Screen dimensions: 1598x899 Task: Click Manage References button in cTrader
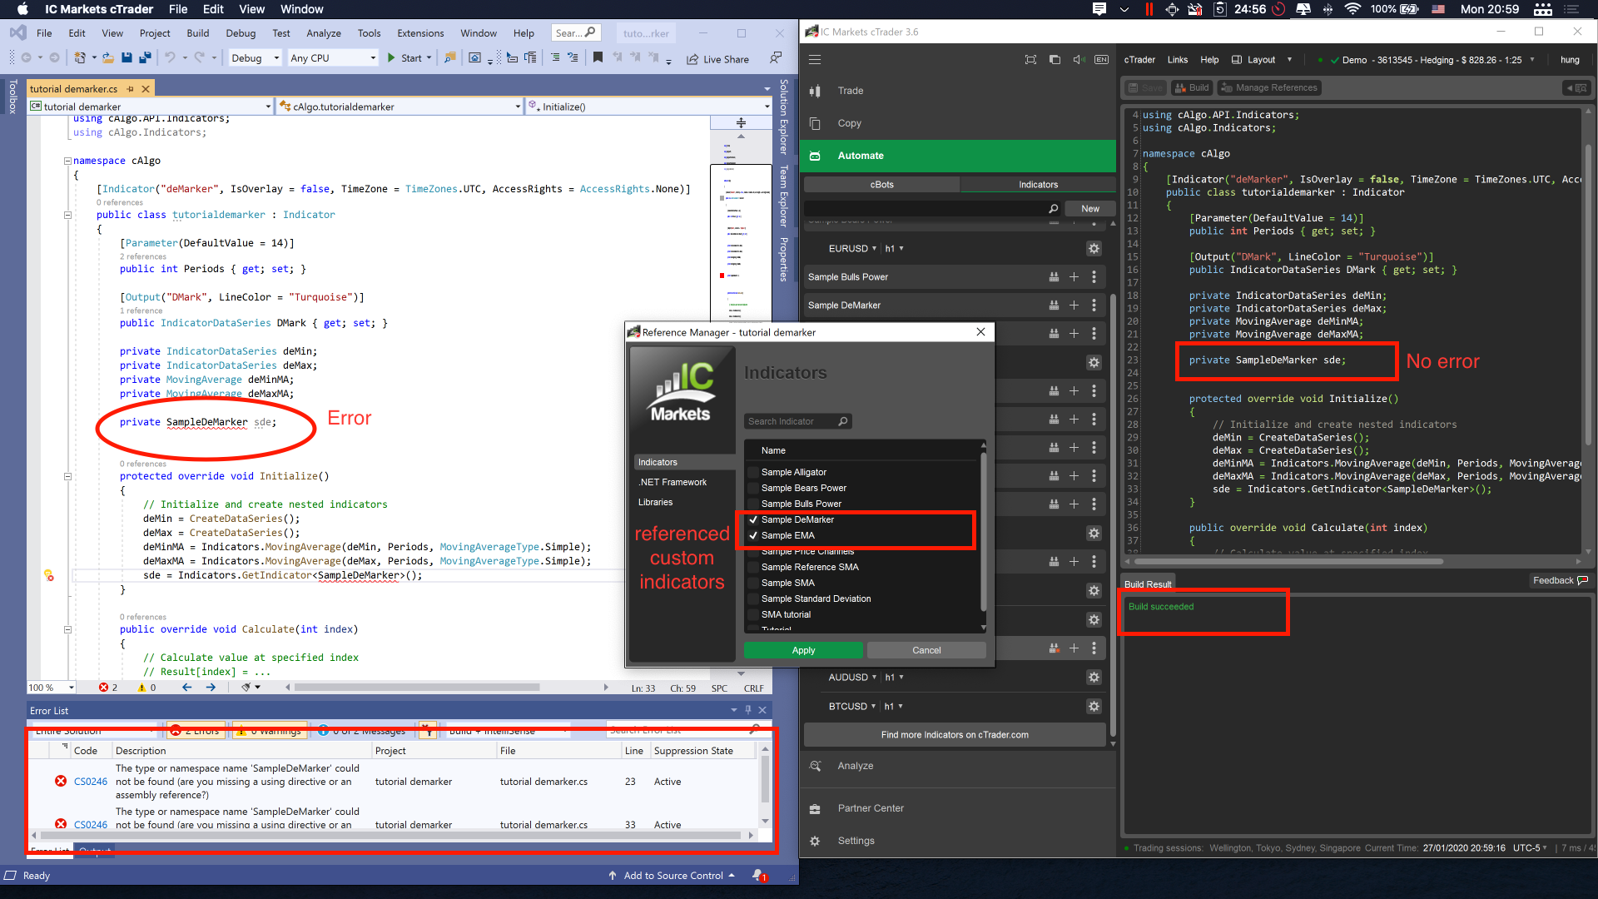tap(1269, 87)
